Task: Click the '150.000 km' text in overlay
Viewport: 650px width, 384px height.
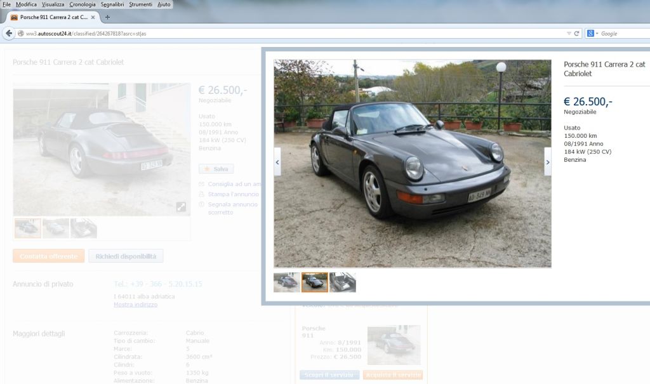Action: click(x=580, y=136)
